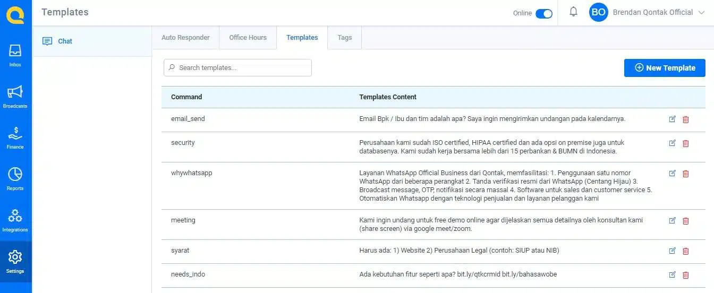
Task: Click the BO user avatar
Action: pos(599,12)
